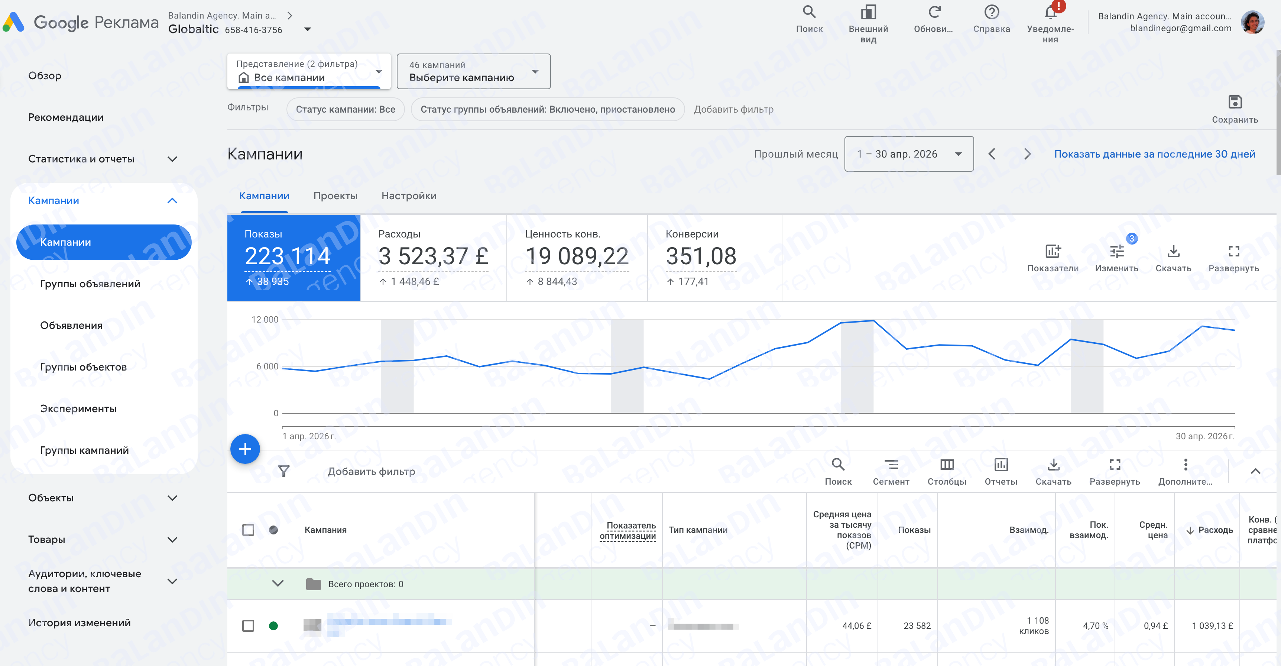
Task: Click the status column dot header icon
Action: click(x=273, y=530)
